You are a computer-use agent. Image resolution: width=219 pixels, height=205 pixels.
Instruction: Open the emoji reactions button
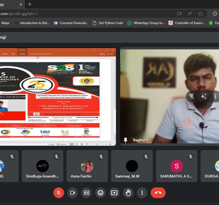[x=100, y=193]
